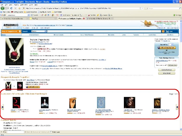Open the Tools menu
Screen dimensions: 182x136
coord(31,5)
